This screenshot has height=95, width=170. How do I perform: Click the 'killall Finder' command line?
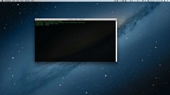click(x=47, y=24)
